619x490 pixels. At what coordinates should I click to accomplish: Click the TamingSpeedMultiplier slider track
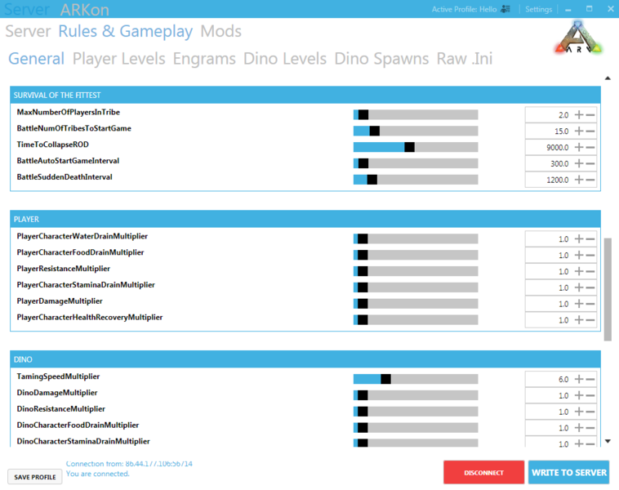416,379
